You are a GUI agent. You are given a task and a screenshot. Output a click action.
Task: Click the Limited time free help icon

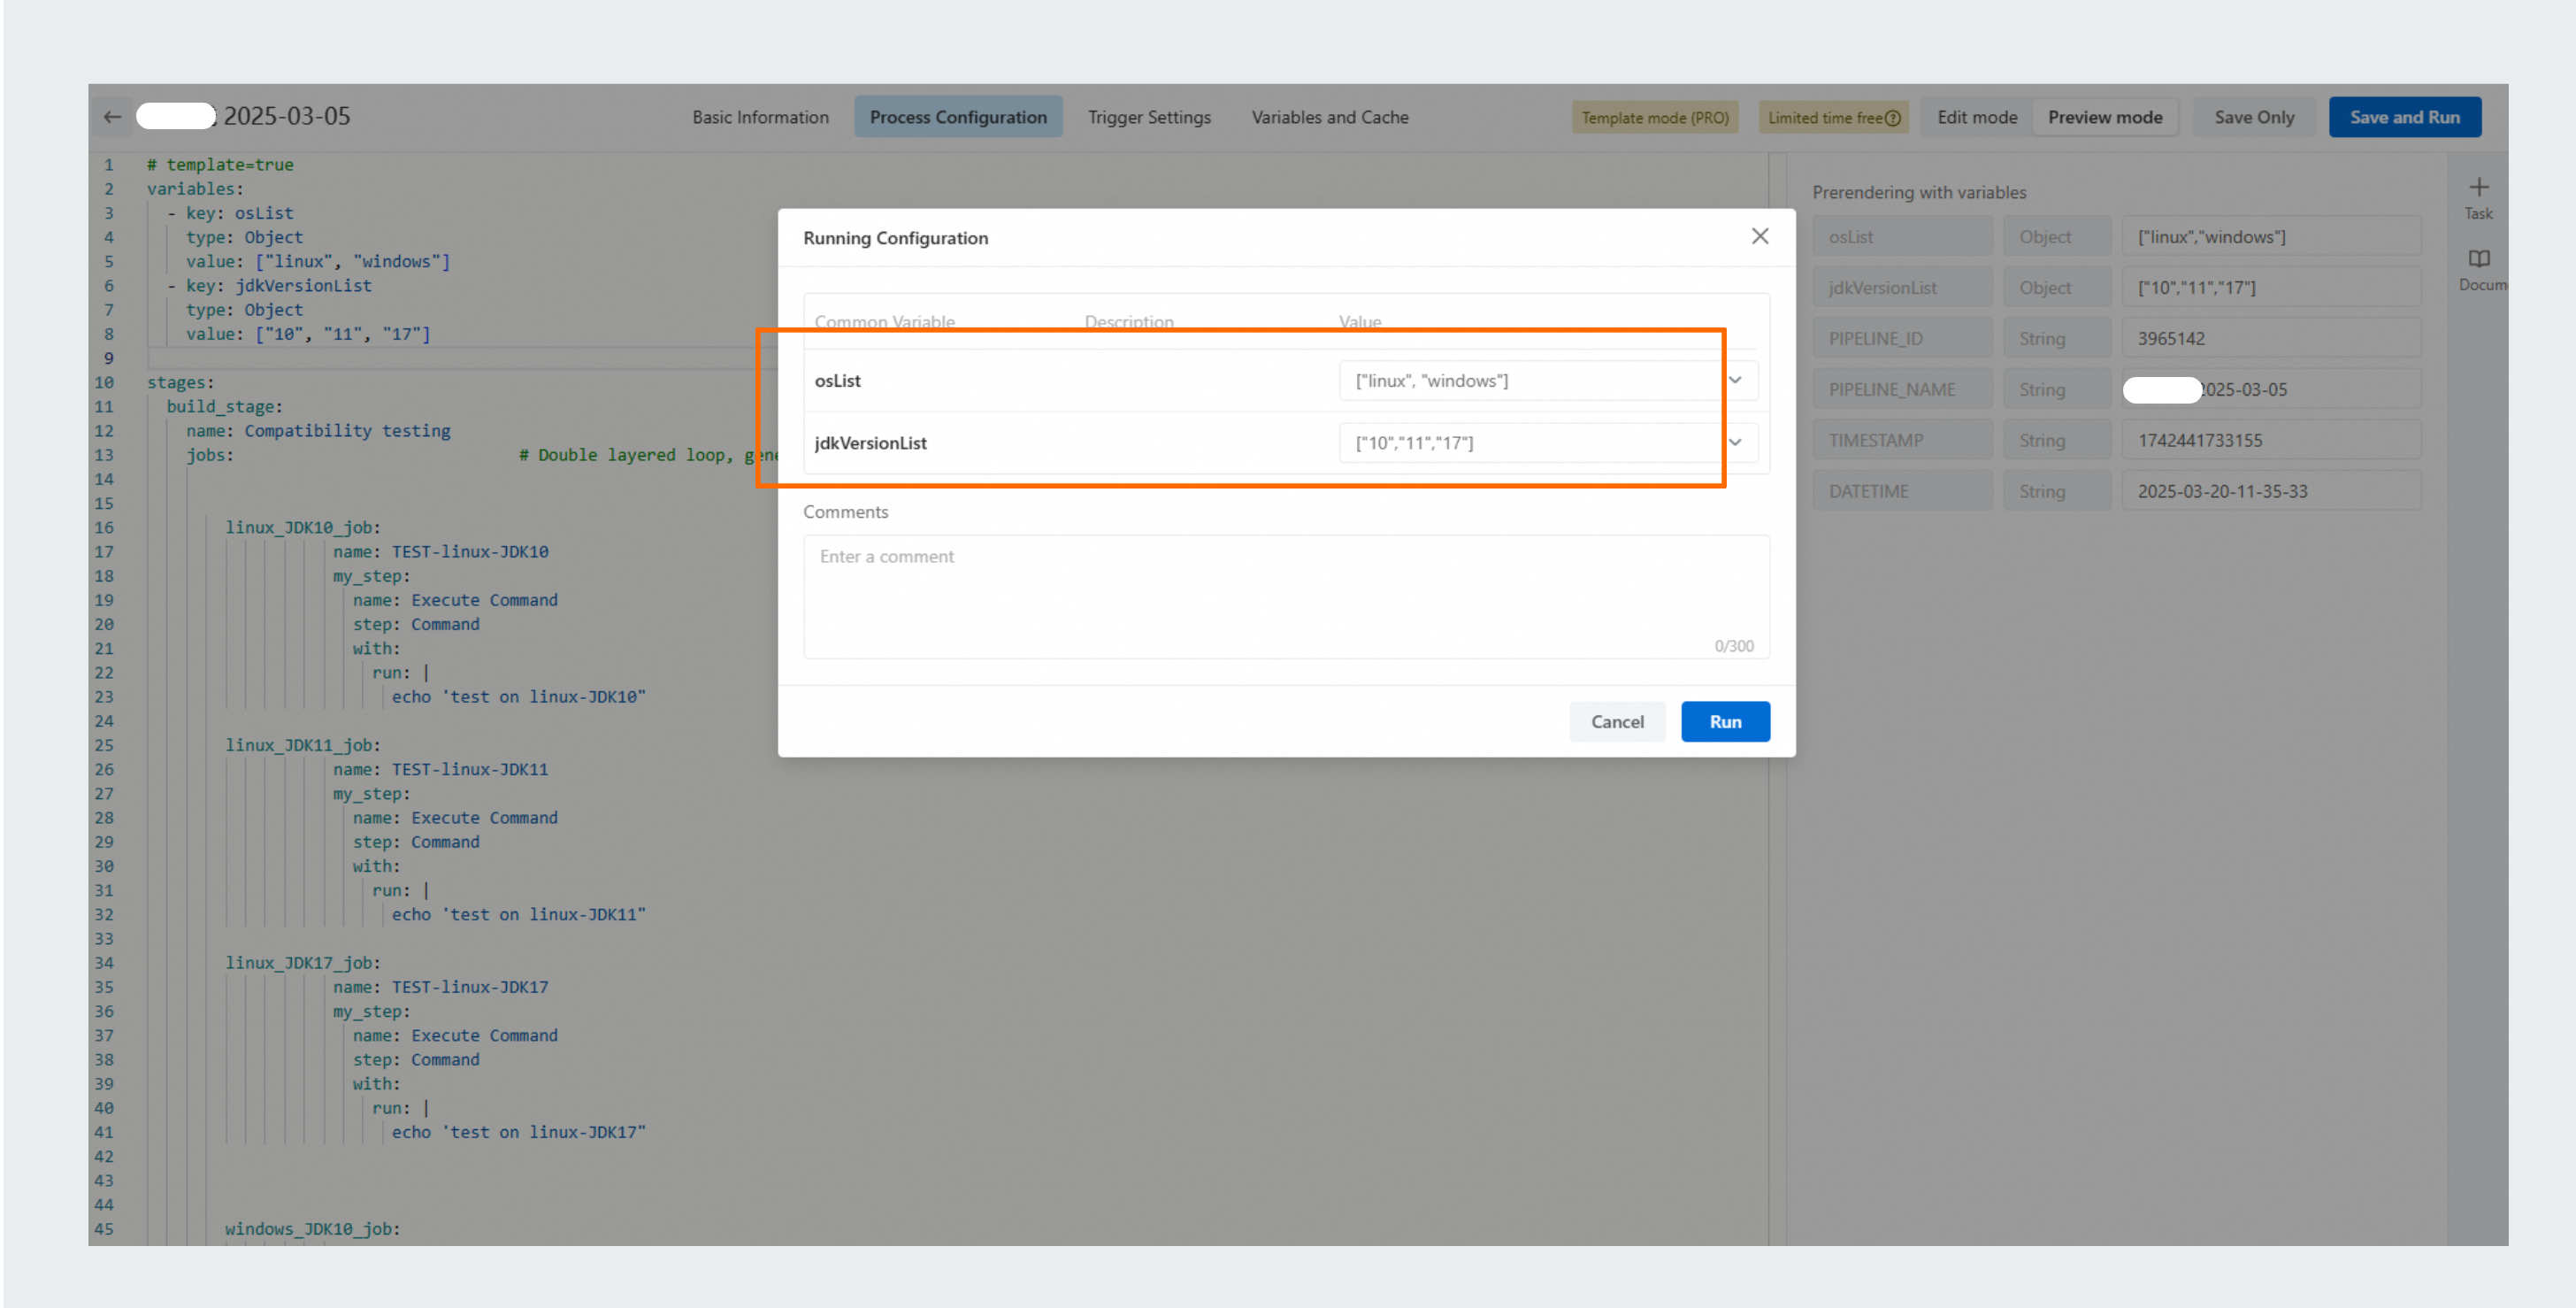point(1892,118)
